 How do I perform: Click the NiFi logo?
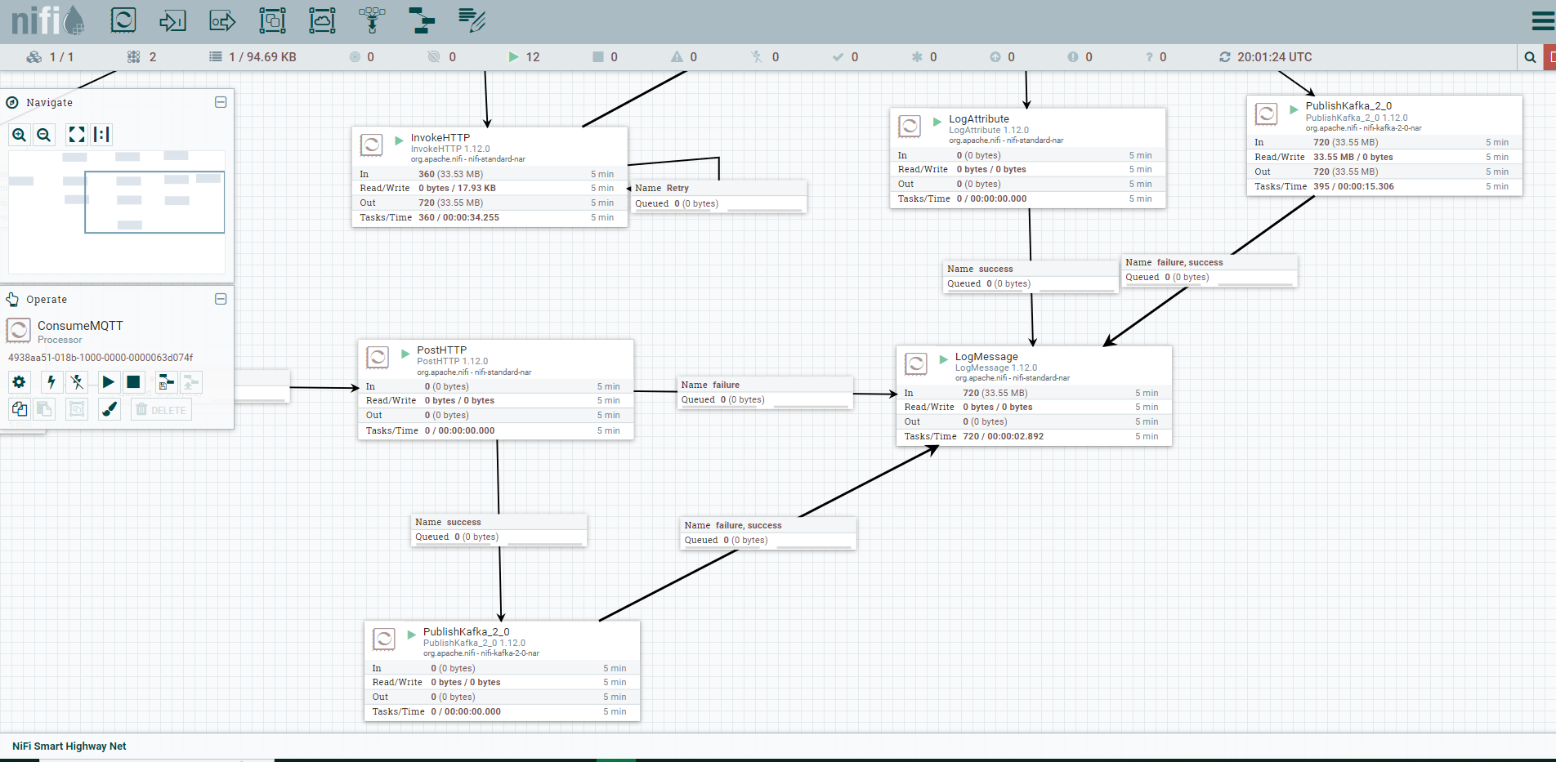pyautogui.click(x=47, y=20)
